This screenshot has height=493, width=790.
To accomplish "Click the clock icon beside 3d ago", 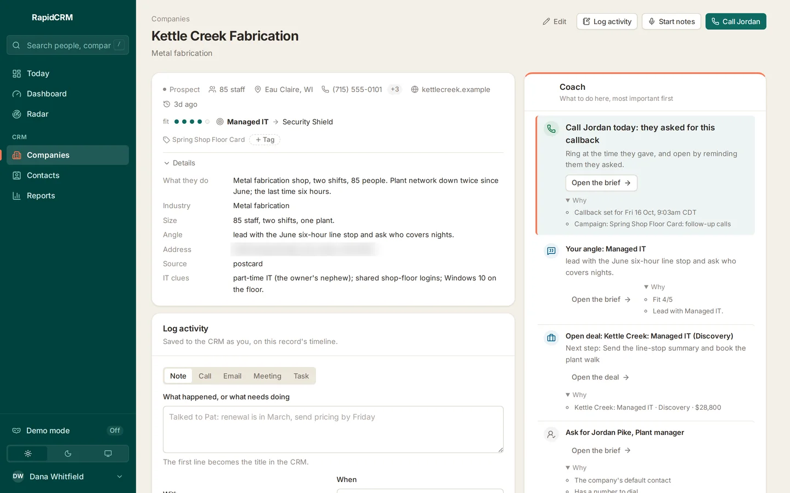I will 167,104.
